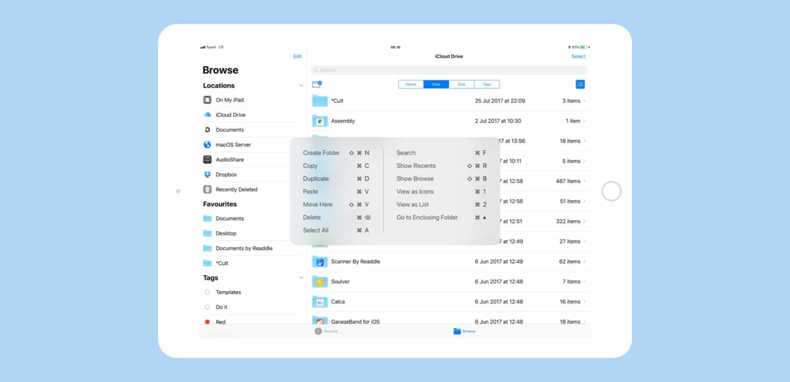Screen dimensions: 790x382
Task: Open the Recently Deleted location
Action: click(x=235, y=189)
